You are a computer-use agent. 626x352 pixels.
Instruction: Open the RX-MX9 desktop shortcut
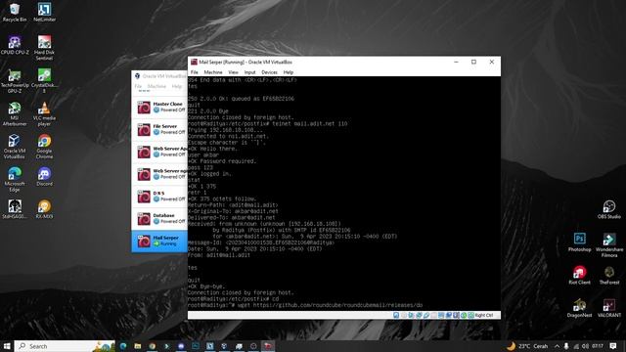click(44, 209)
